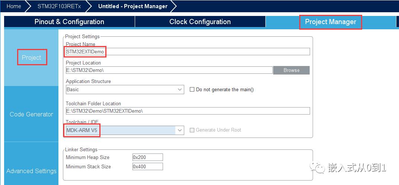Click the Toolchain Folder Location field

point(188,111)
